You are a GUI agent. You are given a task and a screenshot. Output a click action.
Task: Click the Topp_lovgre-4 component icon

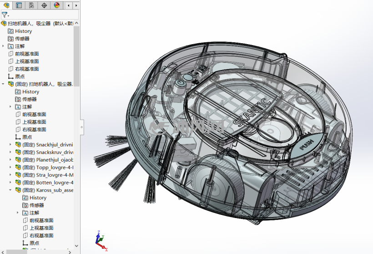click(x=18, y=168)
